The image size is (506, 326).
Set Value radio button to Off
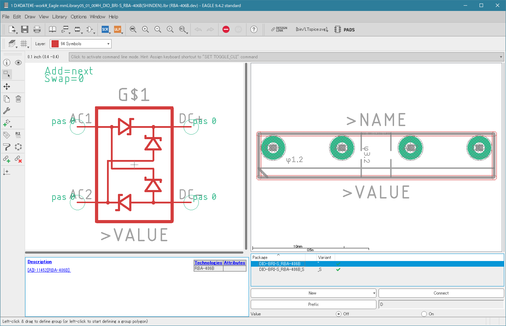pyautogui.click(x=339, y=314)
